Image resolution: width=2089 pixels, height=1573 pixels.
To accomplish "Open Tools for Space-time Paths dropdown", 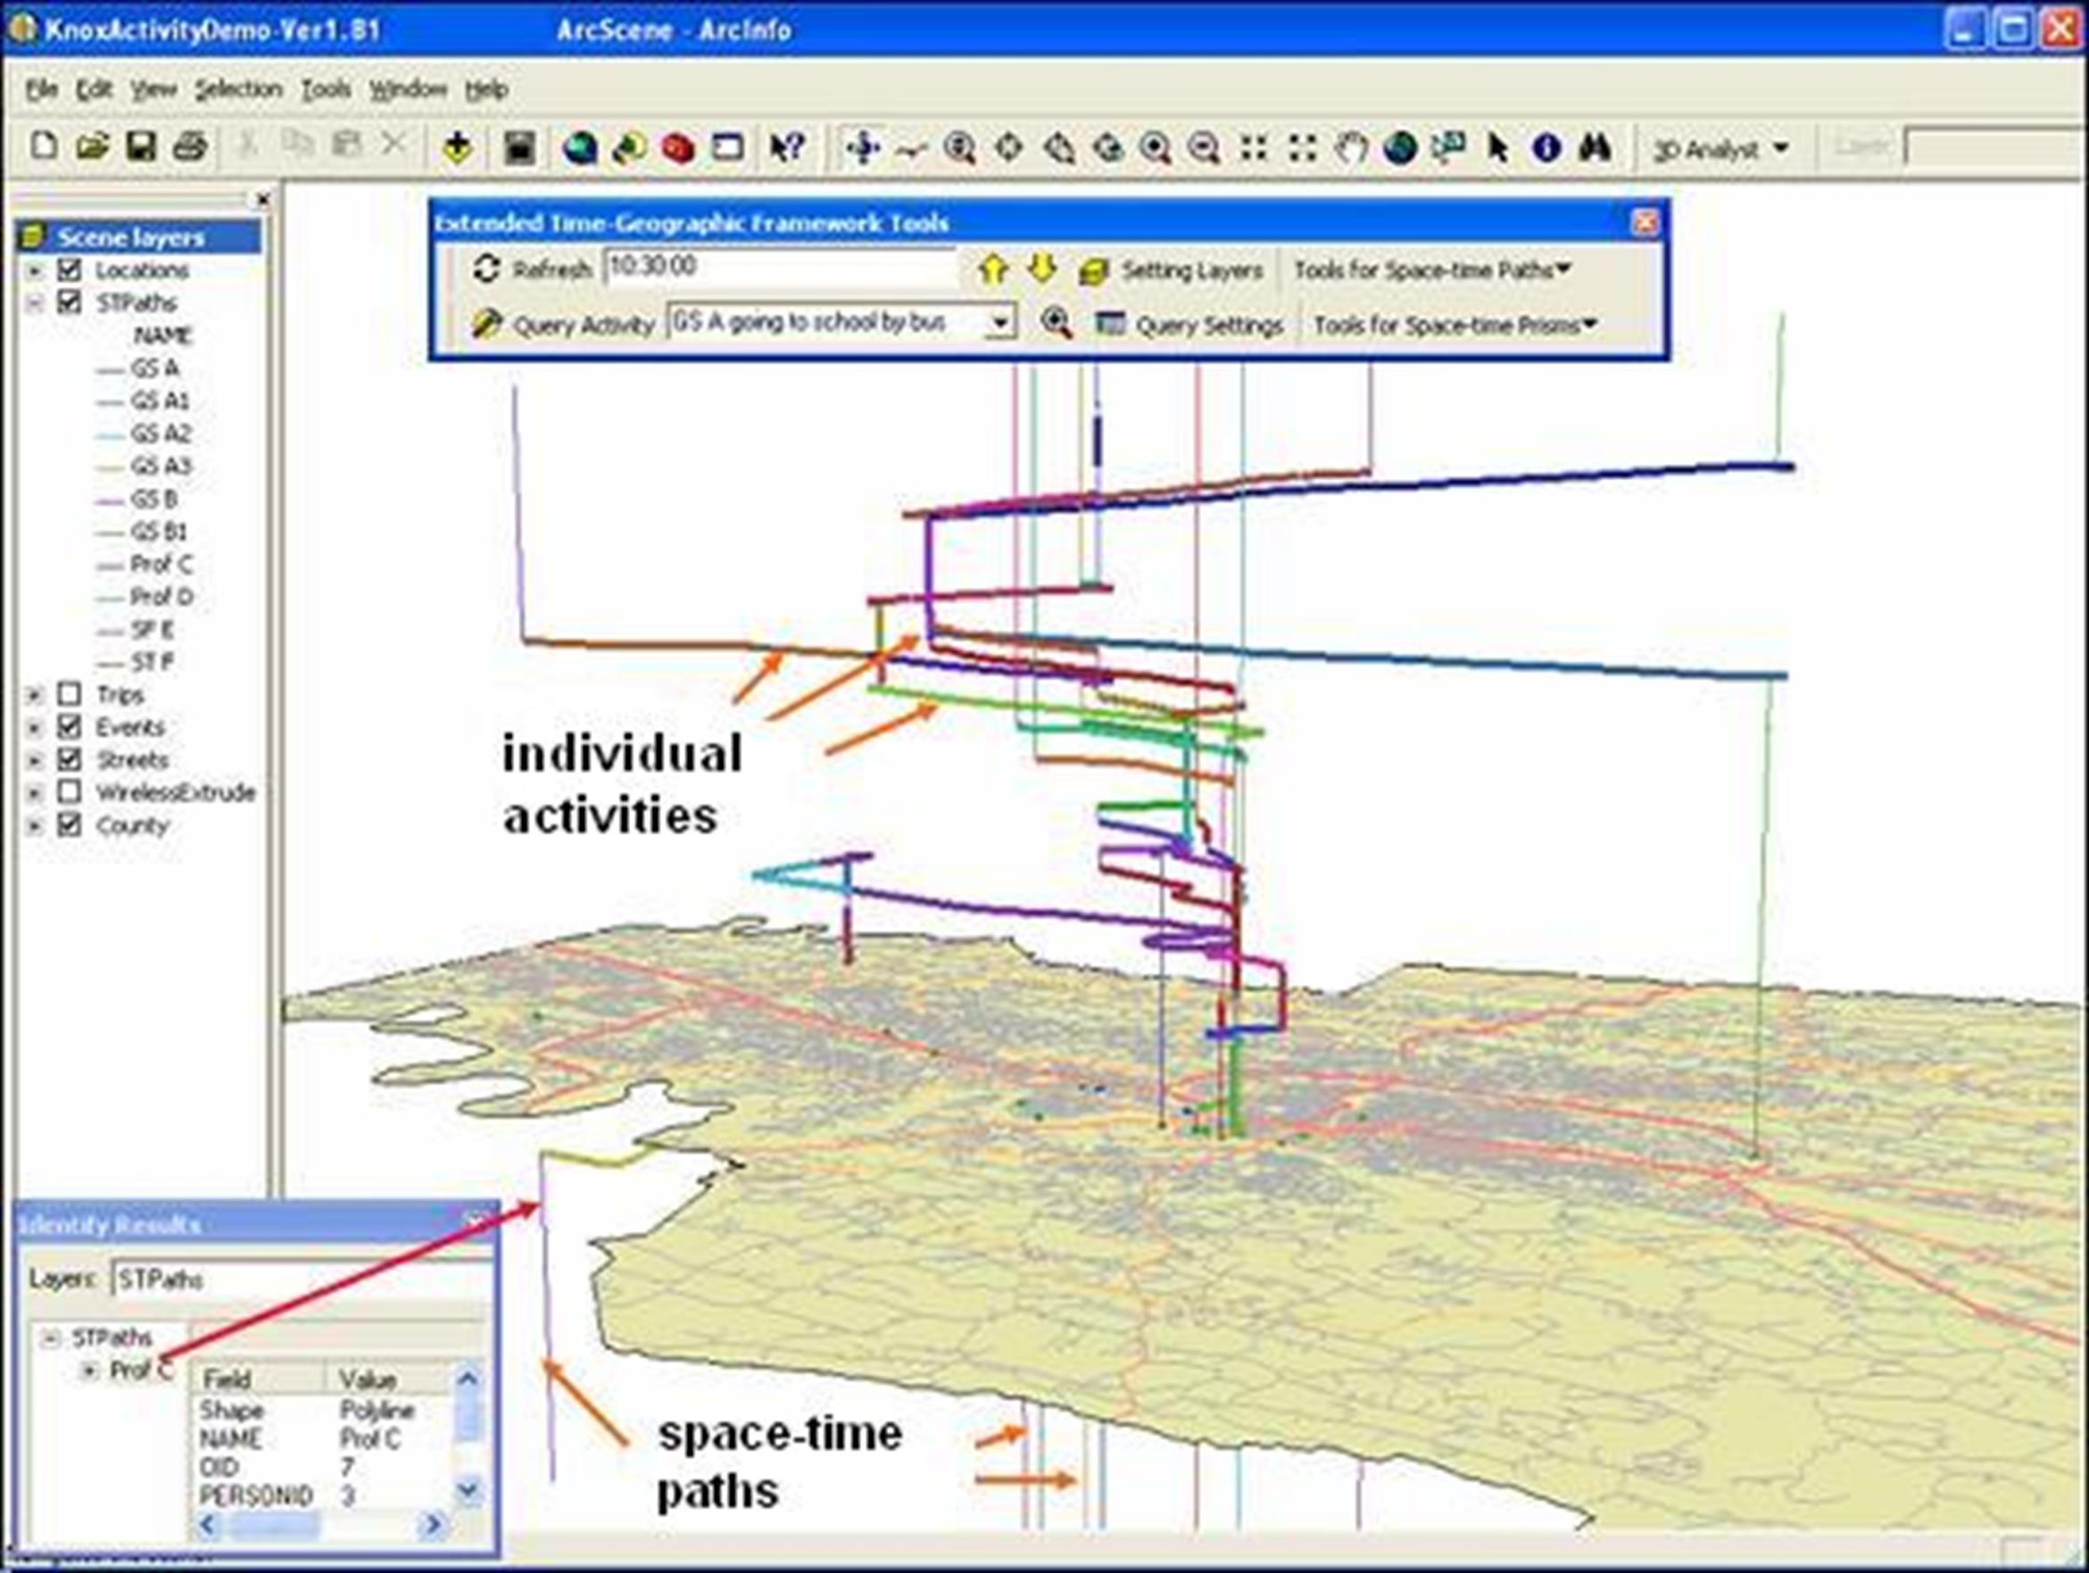I will click(1430, 271).
